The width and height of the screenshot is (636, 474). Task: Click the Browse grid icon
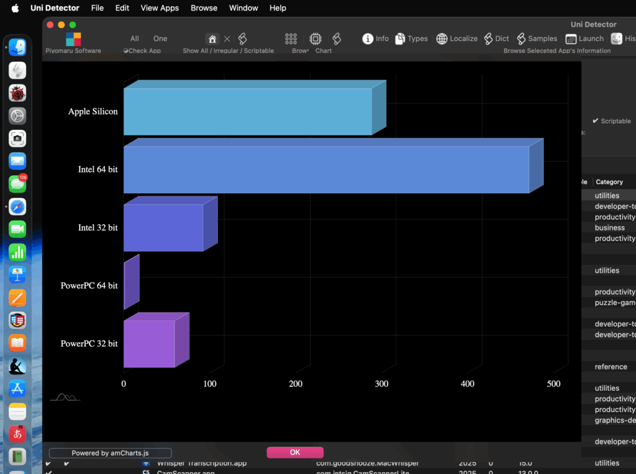291,39
